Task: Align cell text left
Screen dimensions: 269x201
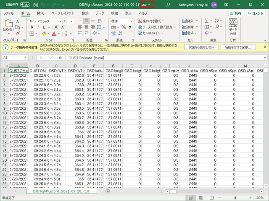Action: (x=80, y=27)
